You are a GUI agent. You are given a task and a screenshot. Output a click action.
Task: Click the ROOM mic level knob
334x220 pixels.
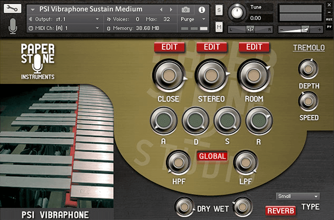(x=253, y=75)
